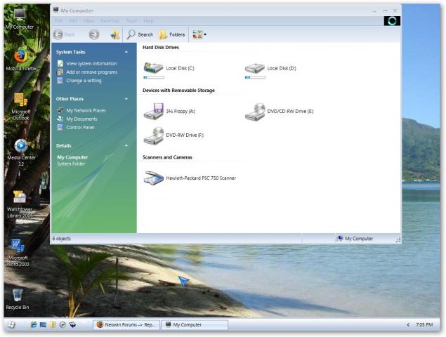The width and height of the screenshot is (446, 337).
Task: Collapse the System Tasks section
Action: (126, 52)
